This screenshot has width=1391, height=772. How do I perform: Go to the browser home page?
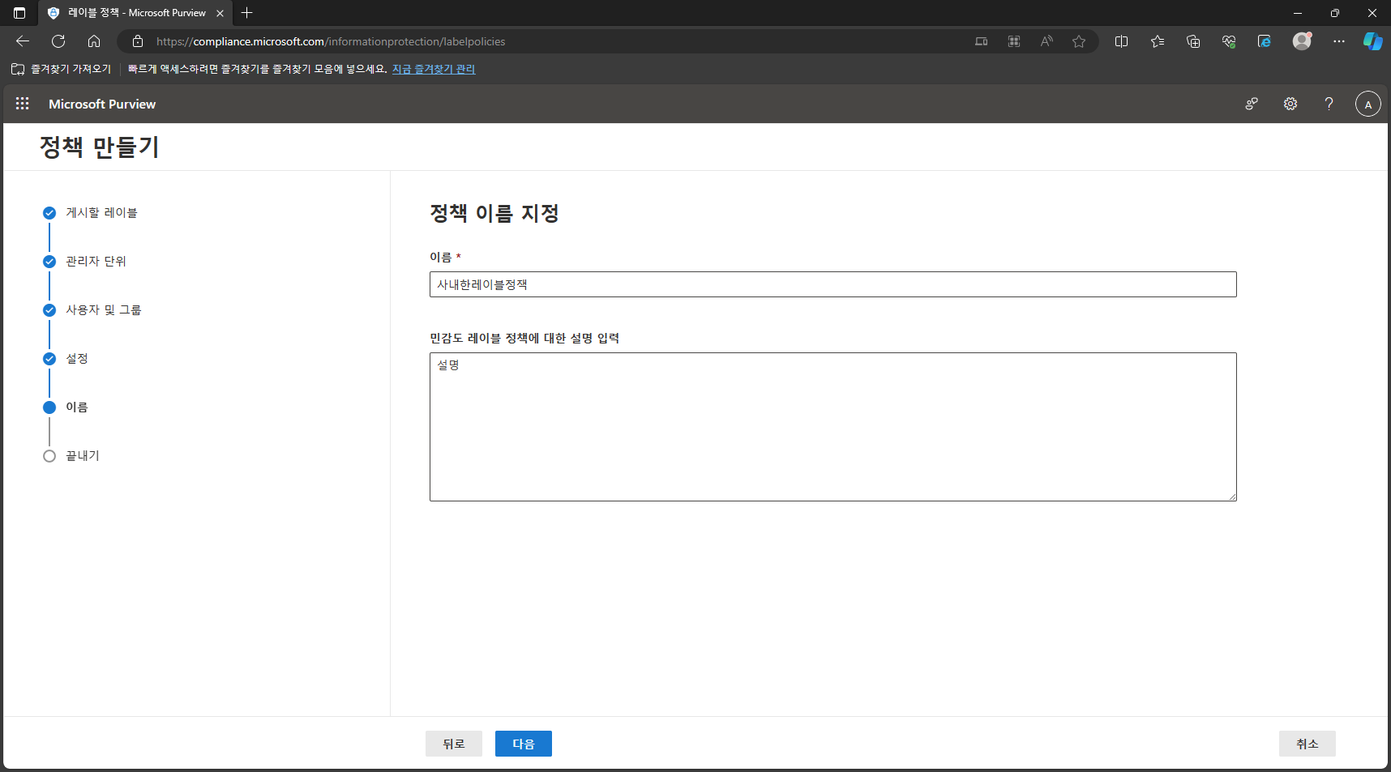94,41
